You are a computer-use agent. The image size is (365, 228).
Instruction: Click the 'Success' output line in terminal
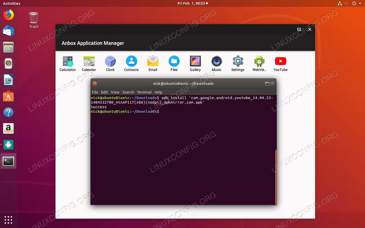point(99,107)
